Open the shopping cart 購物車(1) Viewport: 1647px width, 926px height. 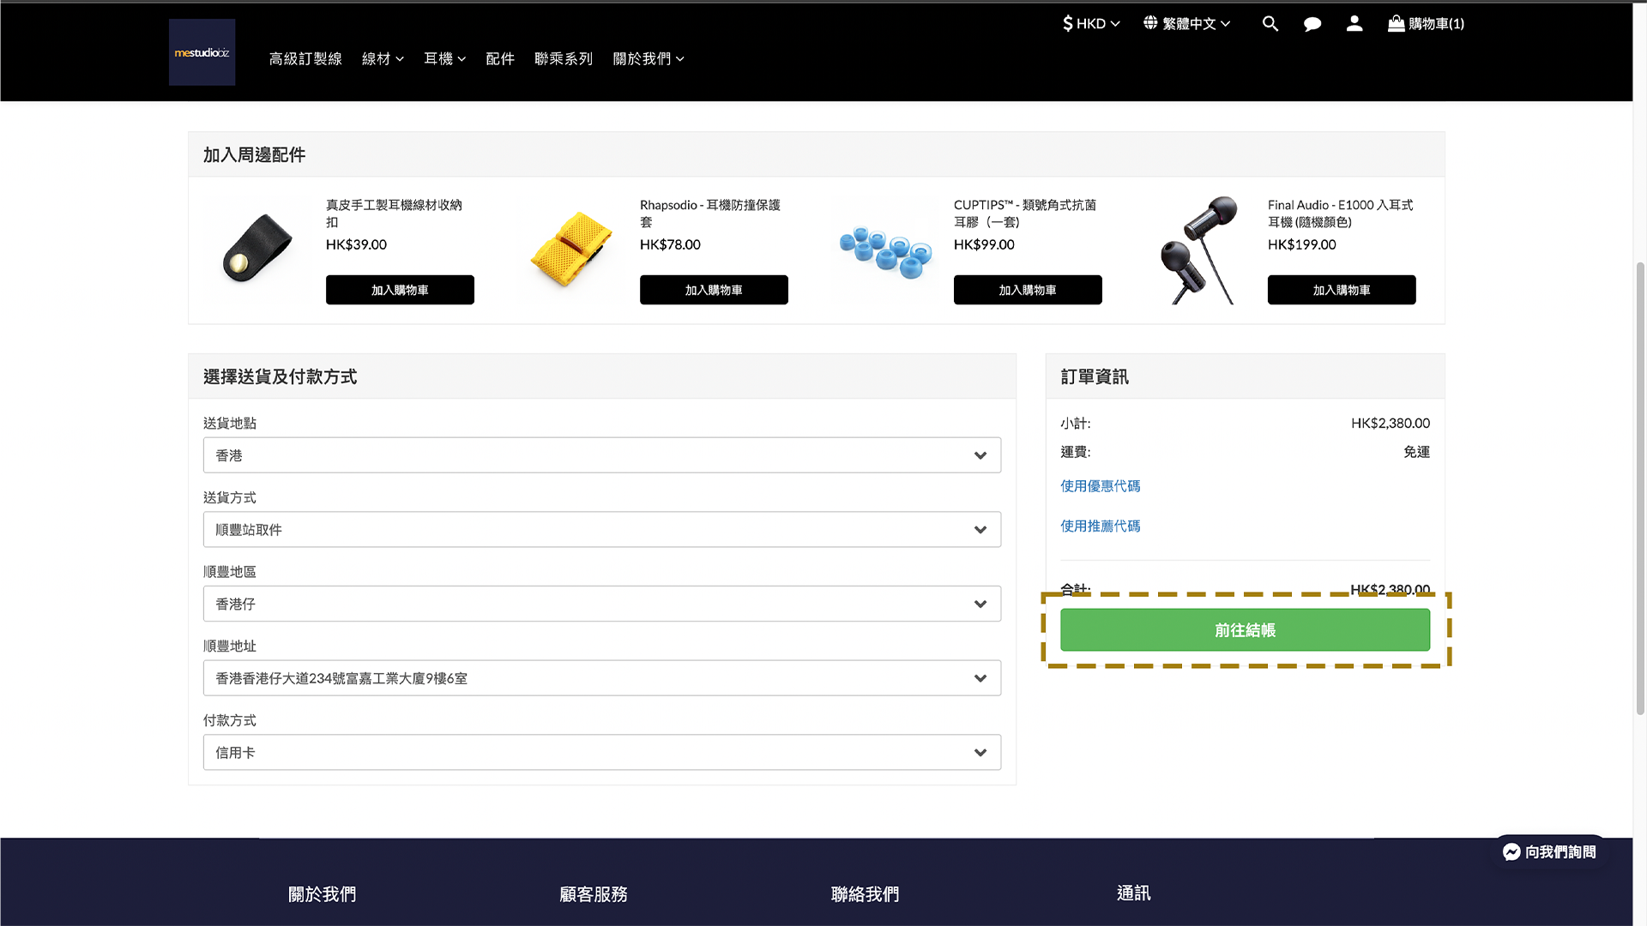[x=1426, y=24]
